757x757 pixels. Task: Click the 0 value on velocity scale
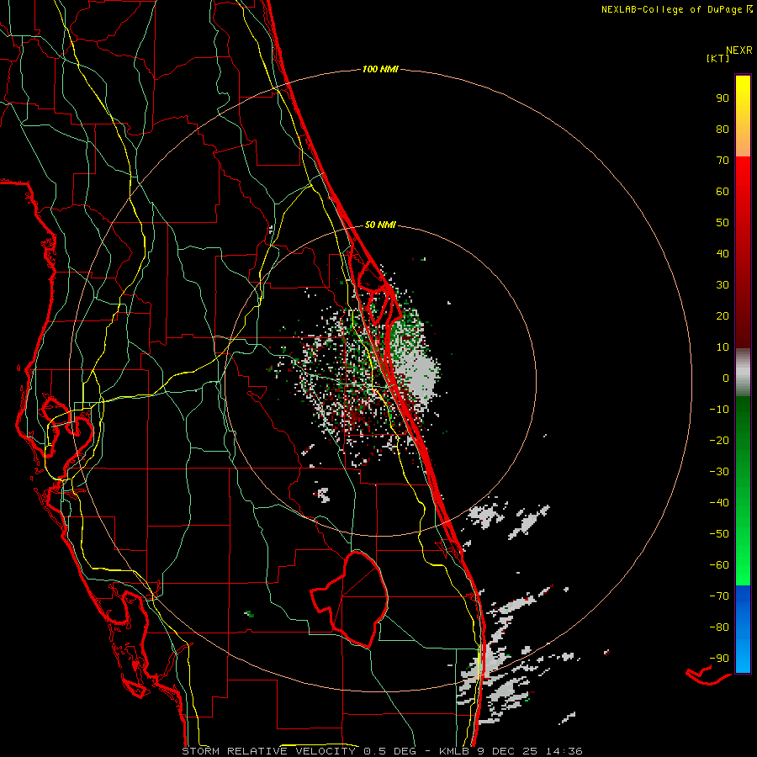[726, 378]
